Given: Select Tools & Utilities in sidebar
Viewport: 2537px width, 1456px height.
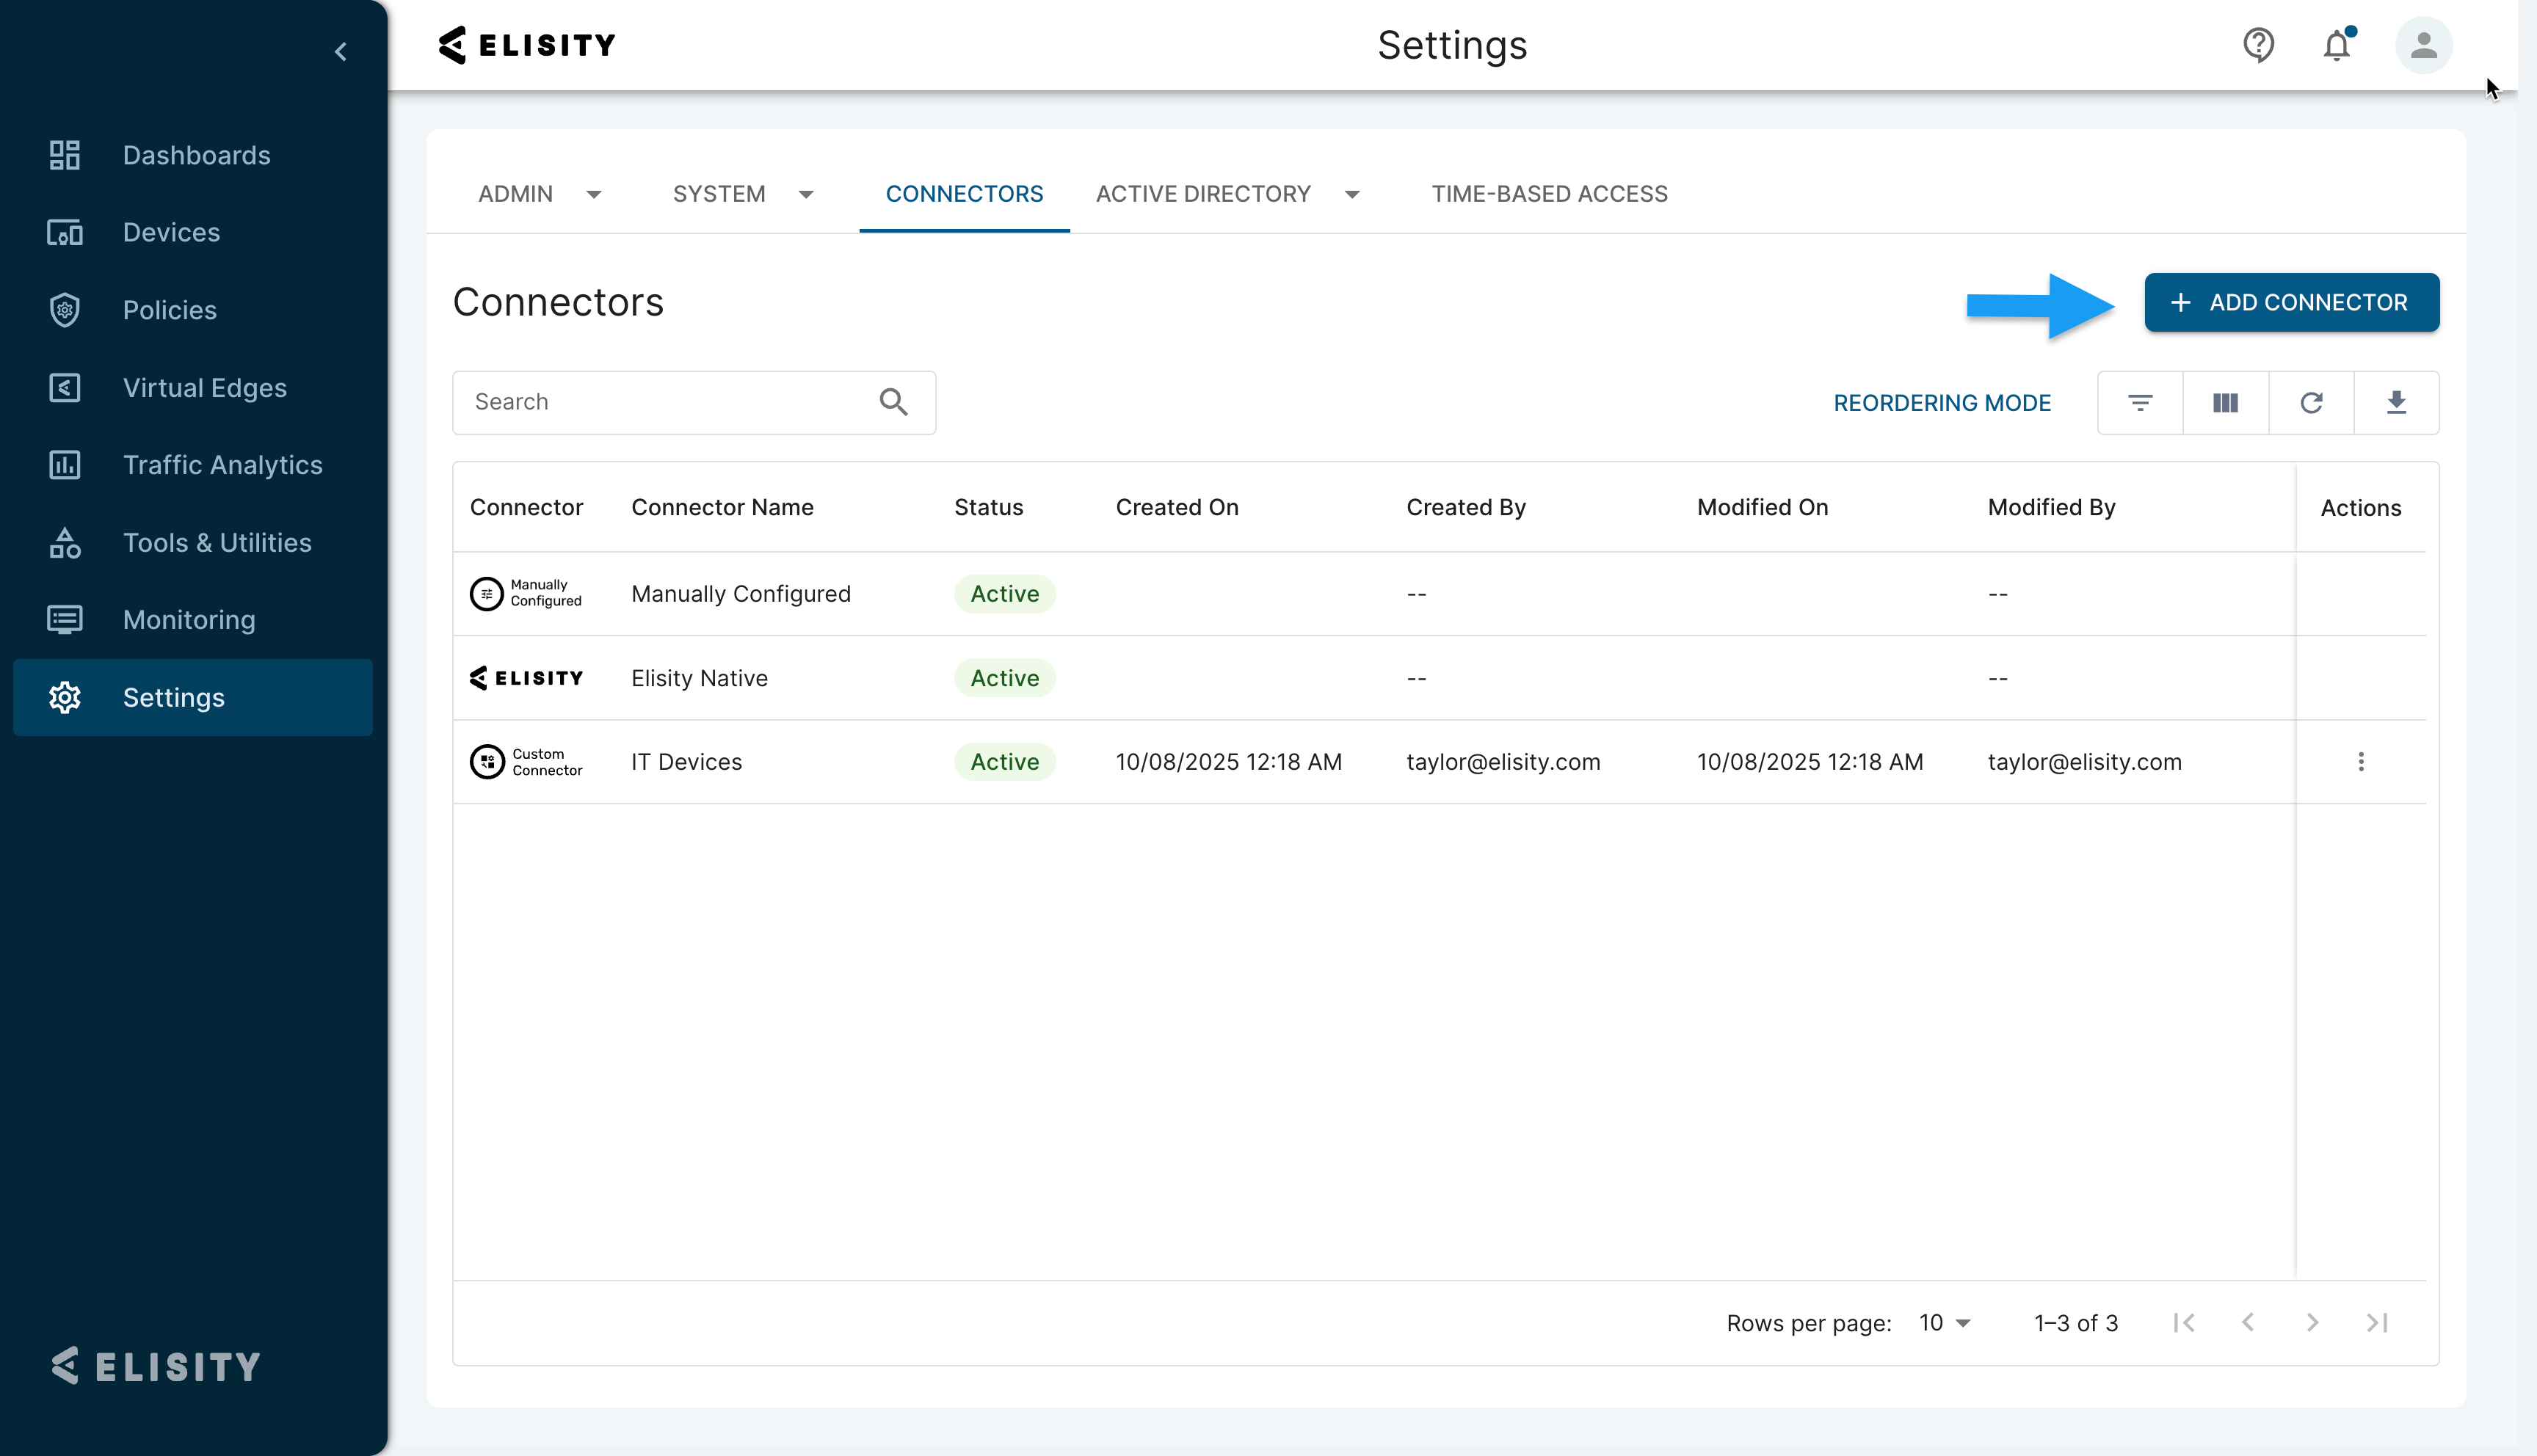Looking at the screenshot, I should tap(217, 542).
